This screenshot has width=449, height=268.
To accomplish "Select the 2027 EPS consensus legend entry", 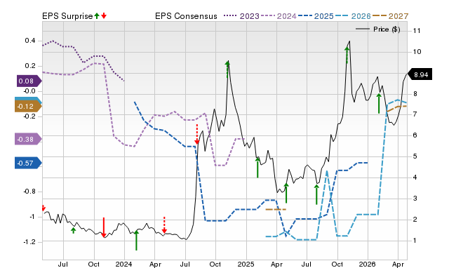I will click(390, 16).
